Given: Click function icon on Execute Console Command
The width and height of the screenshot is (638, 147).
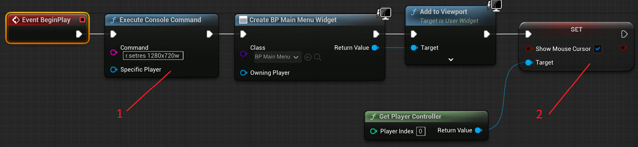Looking at the screenshot, I should [x=113, y=20].
